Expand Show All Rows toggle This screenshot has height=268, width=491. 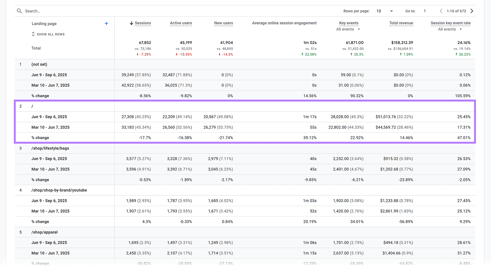point(48,34)
